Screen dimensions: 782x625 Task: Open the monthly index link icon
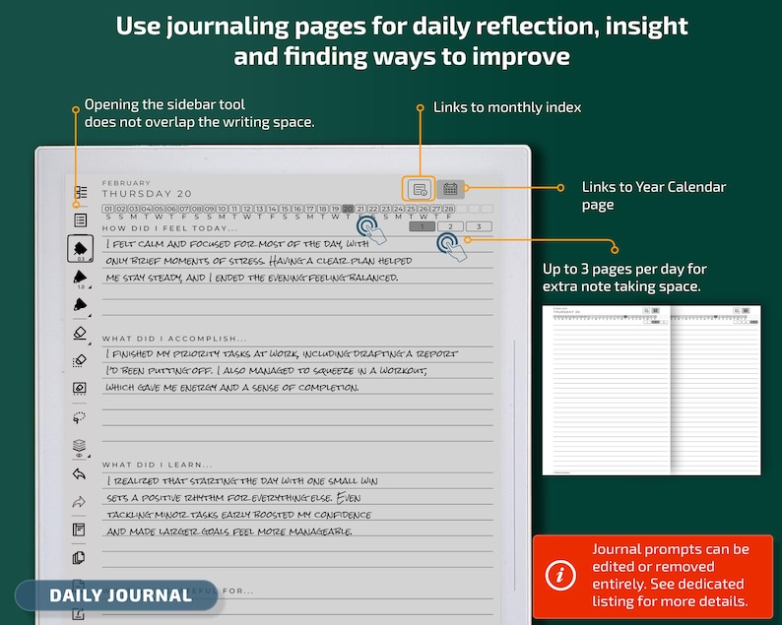click(419, 189)
